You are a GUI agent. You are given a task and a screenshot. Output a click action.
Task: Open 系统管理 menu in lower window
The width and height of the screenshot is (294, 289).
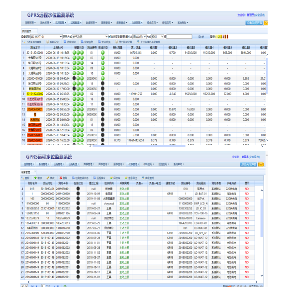[x=43, y=164]
